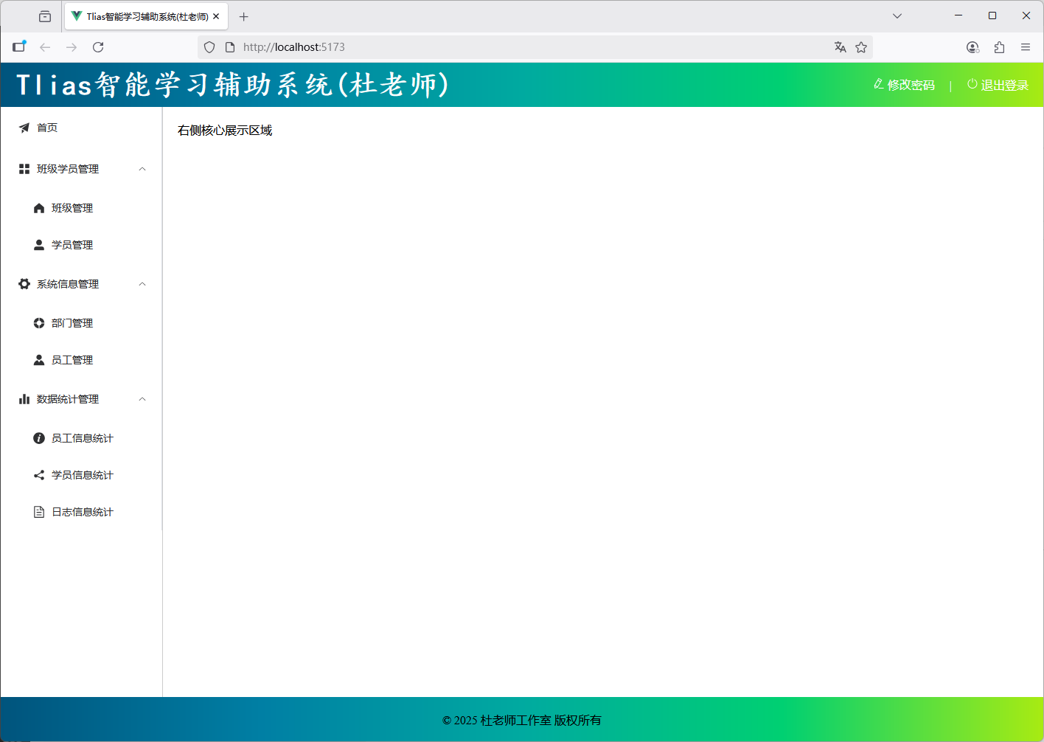Click the share icon beside 学员信息统计
1044x742 pixels.
click(x=39, y=475)
